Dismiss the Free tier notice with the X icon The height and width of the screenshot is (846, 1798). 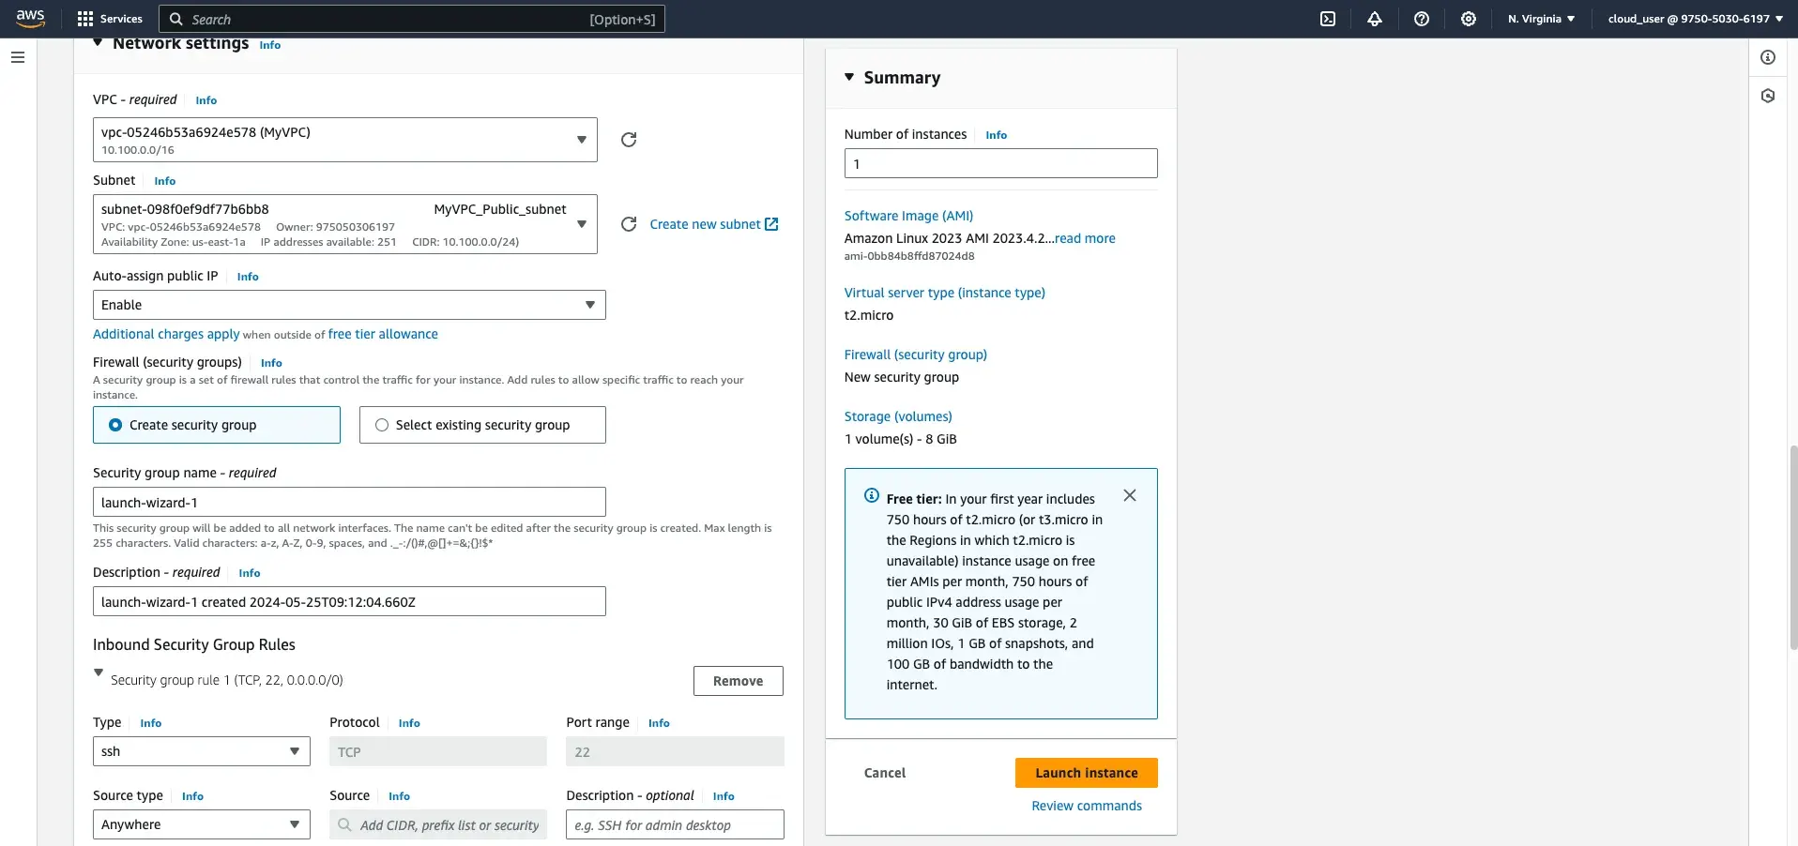[x=1129, y=495]
